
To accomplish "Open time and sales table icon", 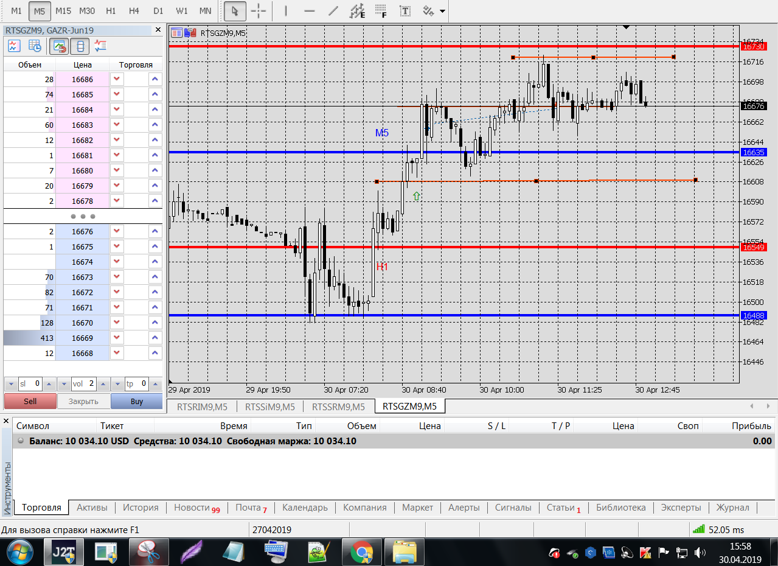I will (35, 46).
